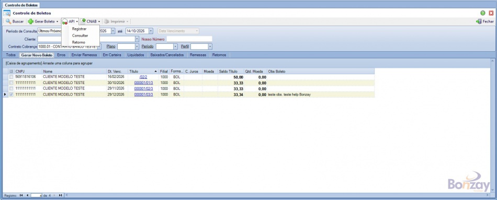Open the end date 14/10/2026 calendar dropdown

[x=151, y=31]
